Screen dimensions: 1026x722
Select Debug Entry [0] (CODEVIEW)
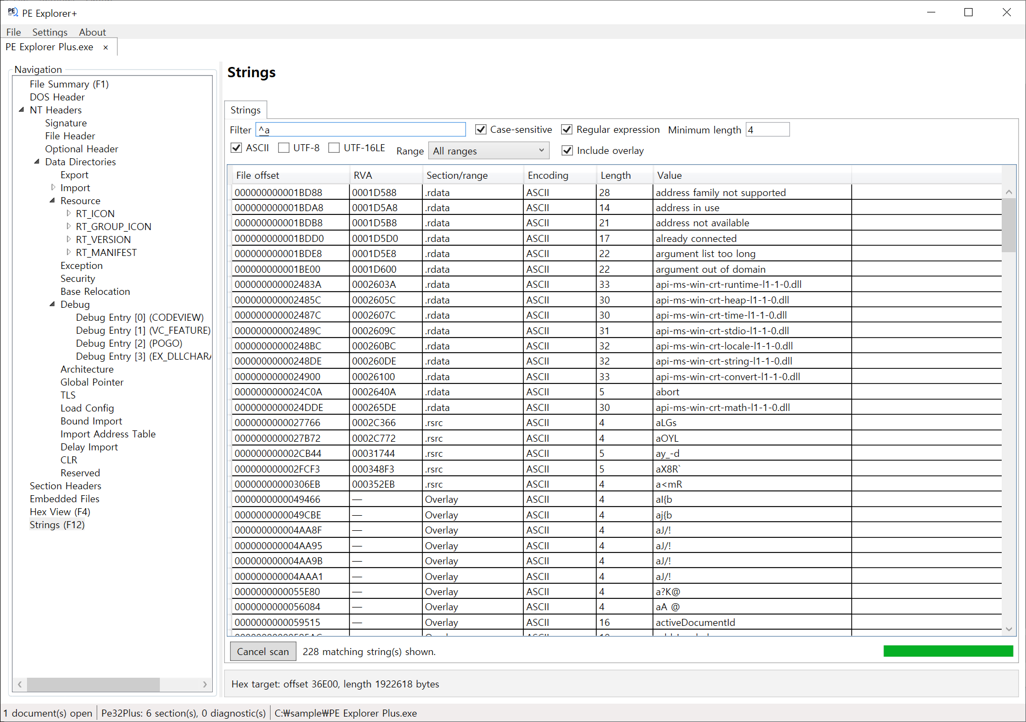[140, 318]
